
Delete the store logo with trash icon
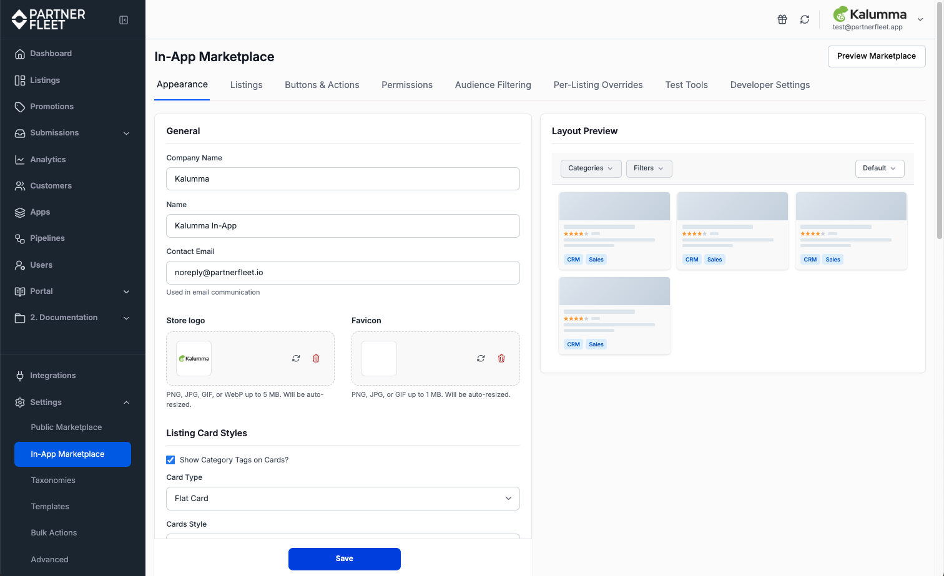(x=316, y=358)
